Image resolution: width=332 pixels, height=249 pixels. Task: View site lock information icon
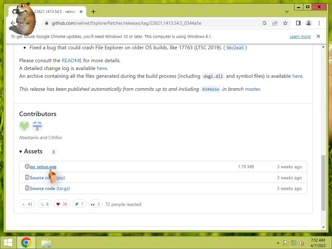(47, 23)
